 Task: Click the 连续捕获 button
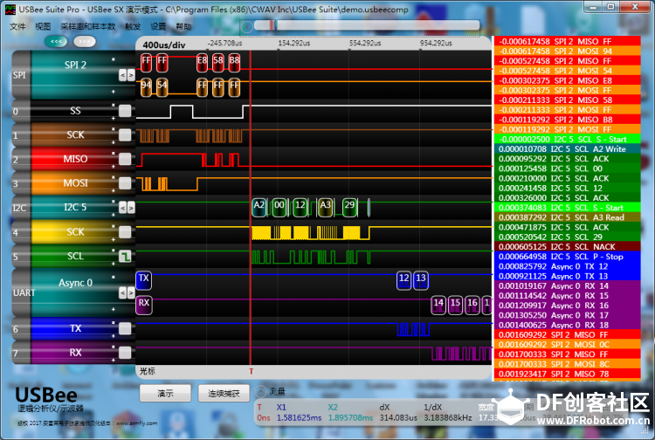[224, 393]
